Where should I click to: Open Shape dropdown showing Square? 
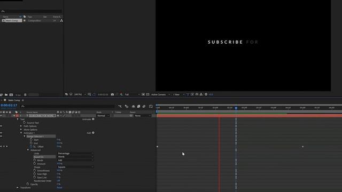[x=75, y=167]
